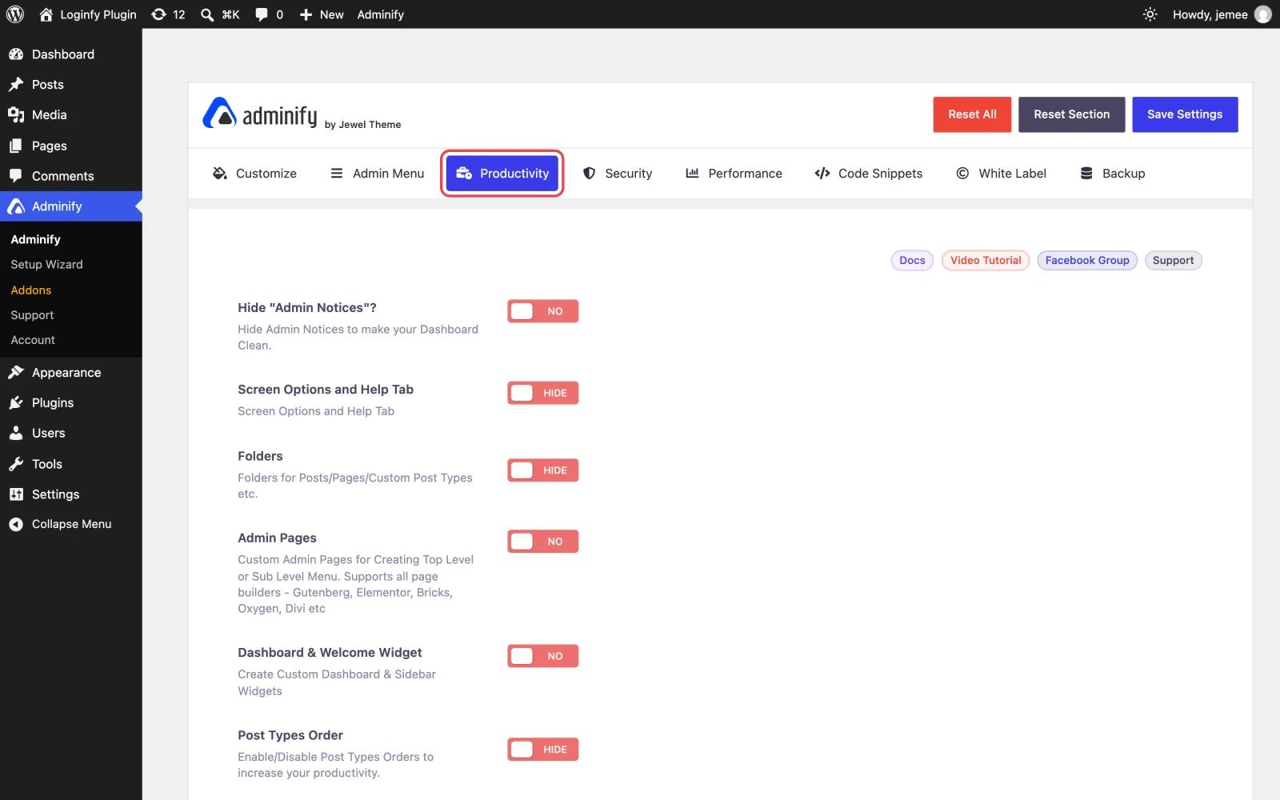Click the Posts pin icon in sidebar
This screenshot has height=800, width=1280.
coord(16,85)
